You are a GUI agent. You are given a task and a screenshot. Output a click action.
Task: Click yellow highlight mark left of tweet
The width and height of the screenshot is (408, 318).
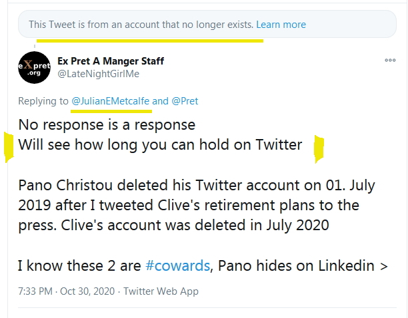click(9, 148)
